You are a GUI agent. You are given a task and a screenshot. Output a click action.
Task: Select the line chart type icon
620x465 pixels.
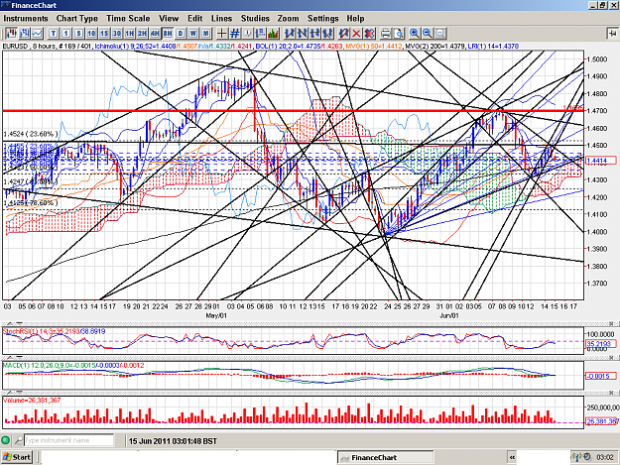point(37,33)
